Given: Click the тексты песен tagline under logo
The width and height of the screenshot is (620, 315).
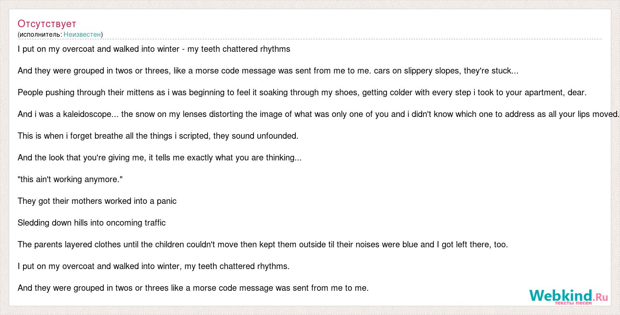Looking at the screenshot, I should point(573,303).
